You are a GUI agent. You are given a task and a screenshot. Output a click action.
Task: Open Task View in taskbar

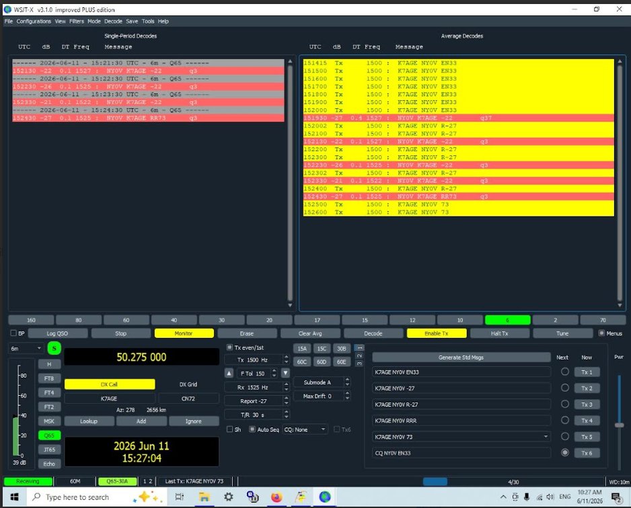180,497
